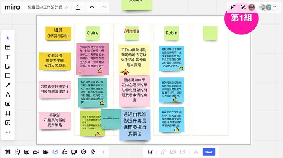Open audio settings sliders icon
Image resolution: width=283 pixels, height=158 pixels.
[x=150, y=152]
